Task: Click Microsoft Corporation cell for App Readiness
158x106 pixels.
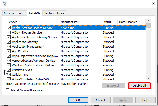Action: pyautogui.click(x=75, y=51)
